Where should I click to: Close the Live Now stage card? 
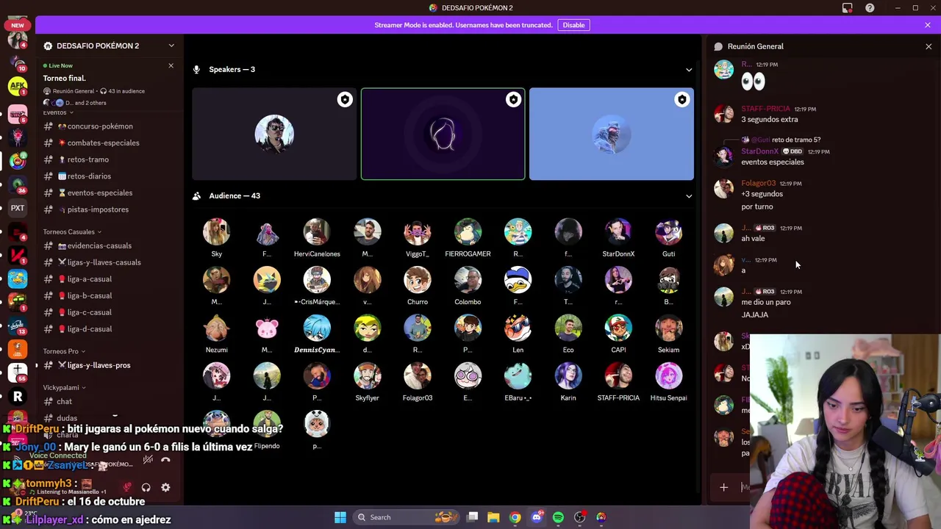coord(171,65)
